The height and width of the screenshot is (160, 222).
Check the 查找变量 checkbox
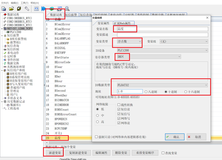pos(163,153)
